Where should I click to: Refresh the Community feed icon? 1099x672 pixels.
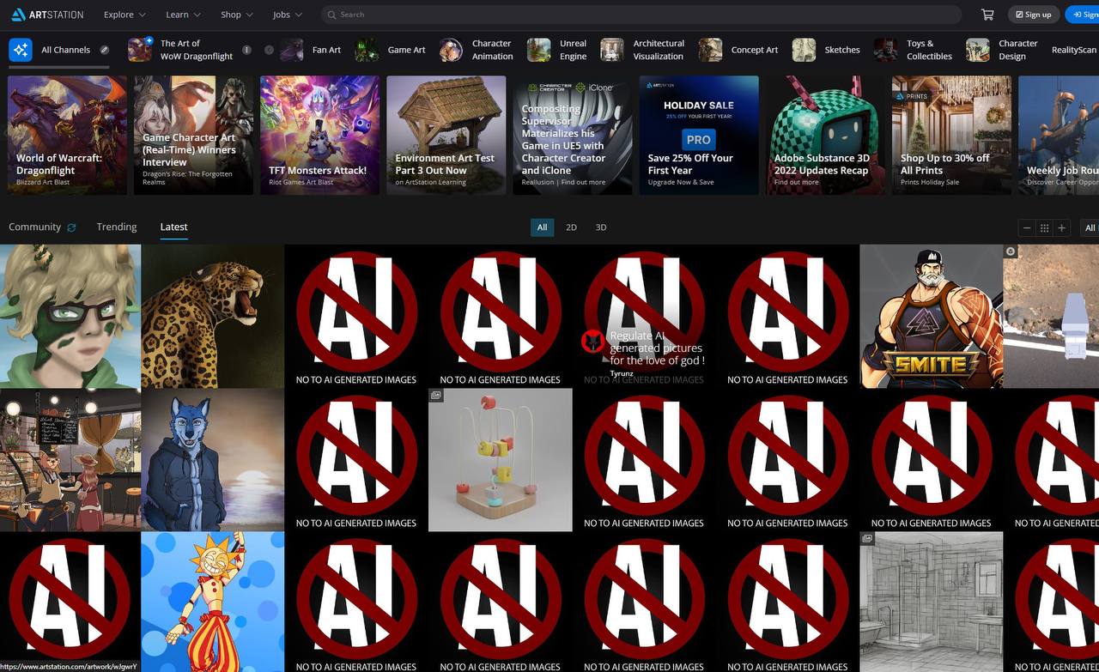coord(71,227)
